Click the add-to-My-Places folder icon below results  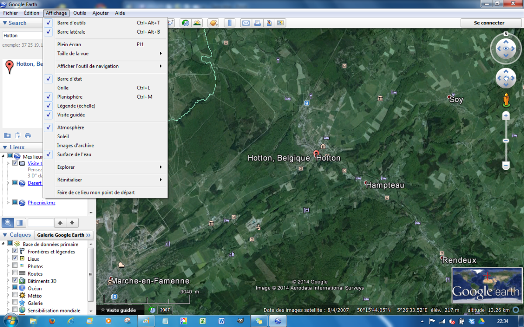click(7, 136)
